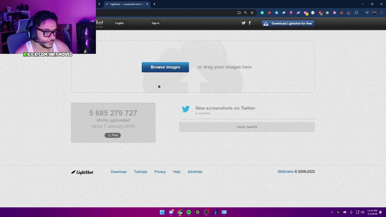
Task: Click the more tweets bar
Action: (247, 127)
